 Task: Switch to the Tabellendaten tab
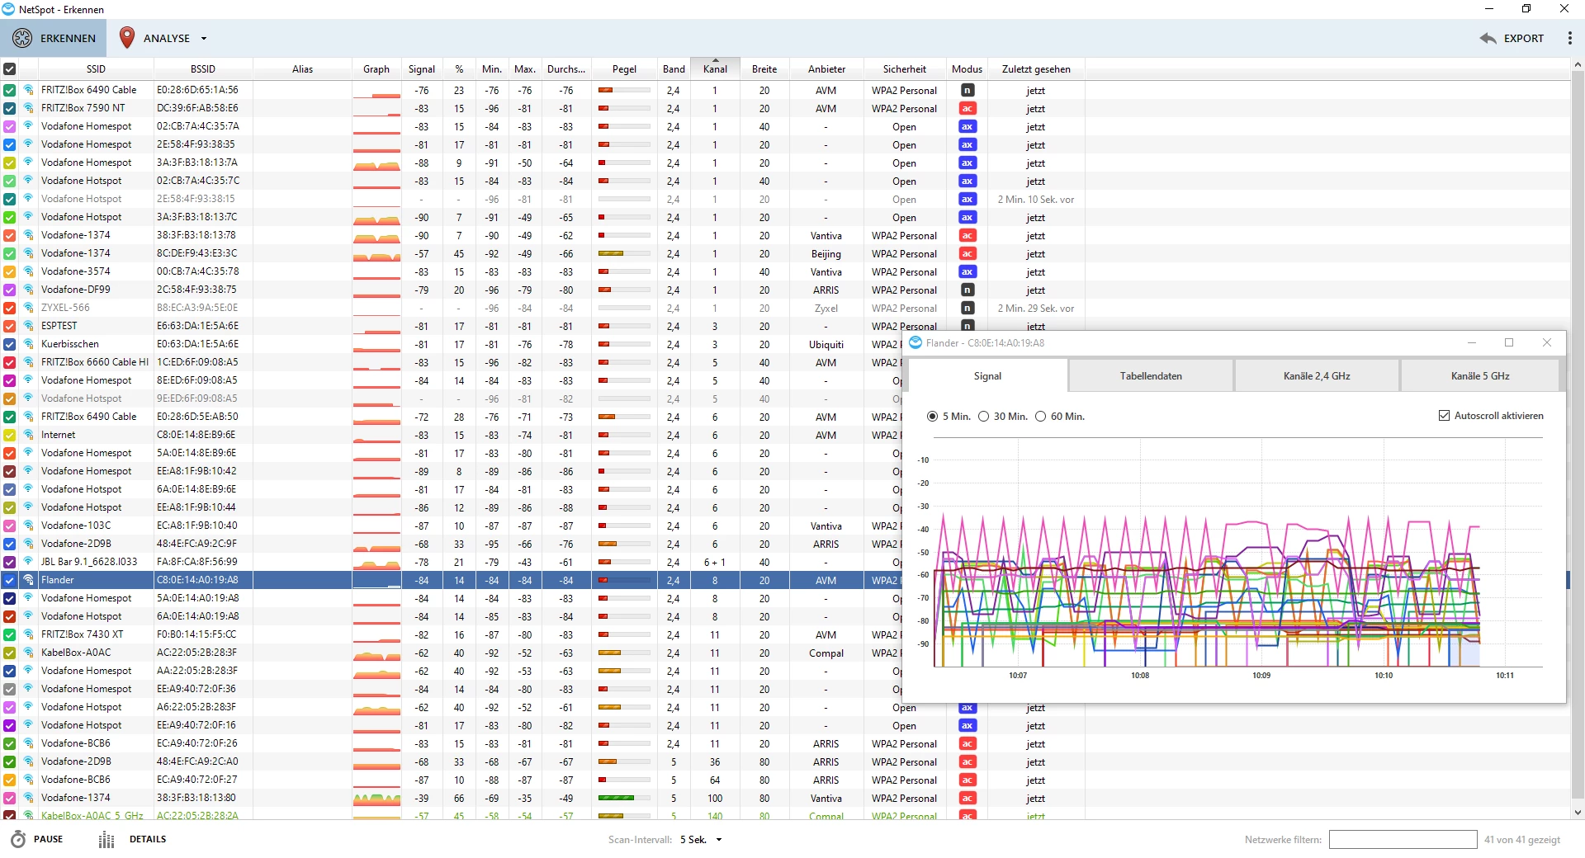tap(1150, 376)
